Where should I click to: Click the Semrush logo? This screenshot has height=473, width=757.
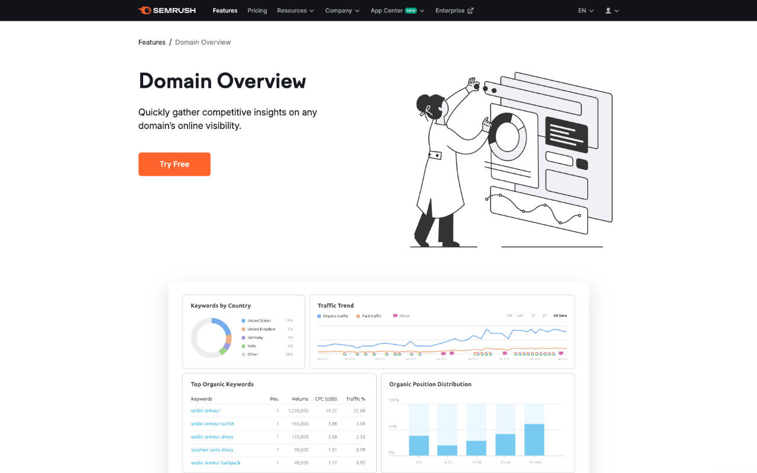pyautogui.click(x=167, y=10)
